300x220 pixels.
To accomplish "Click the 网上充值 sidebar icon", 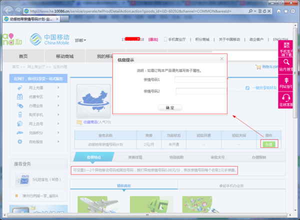I will coord(19,88).
